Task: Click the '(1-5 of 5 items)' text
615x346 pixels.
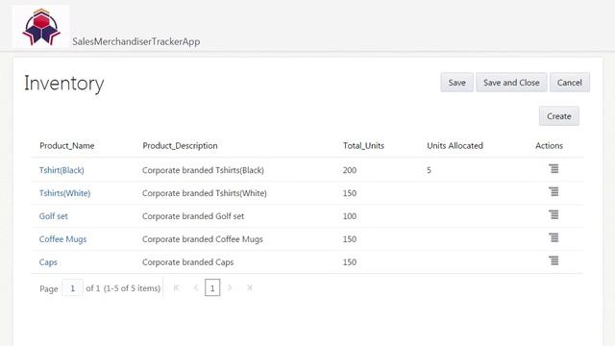Action: point(133,288)
